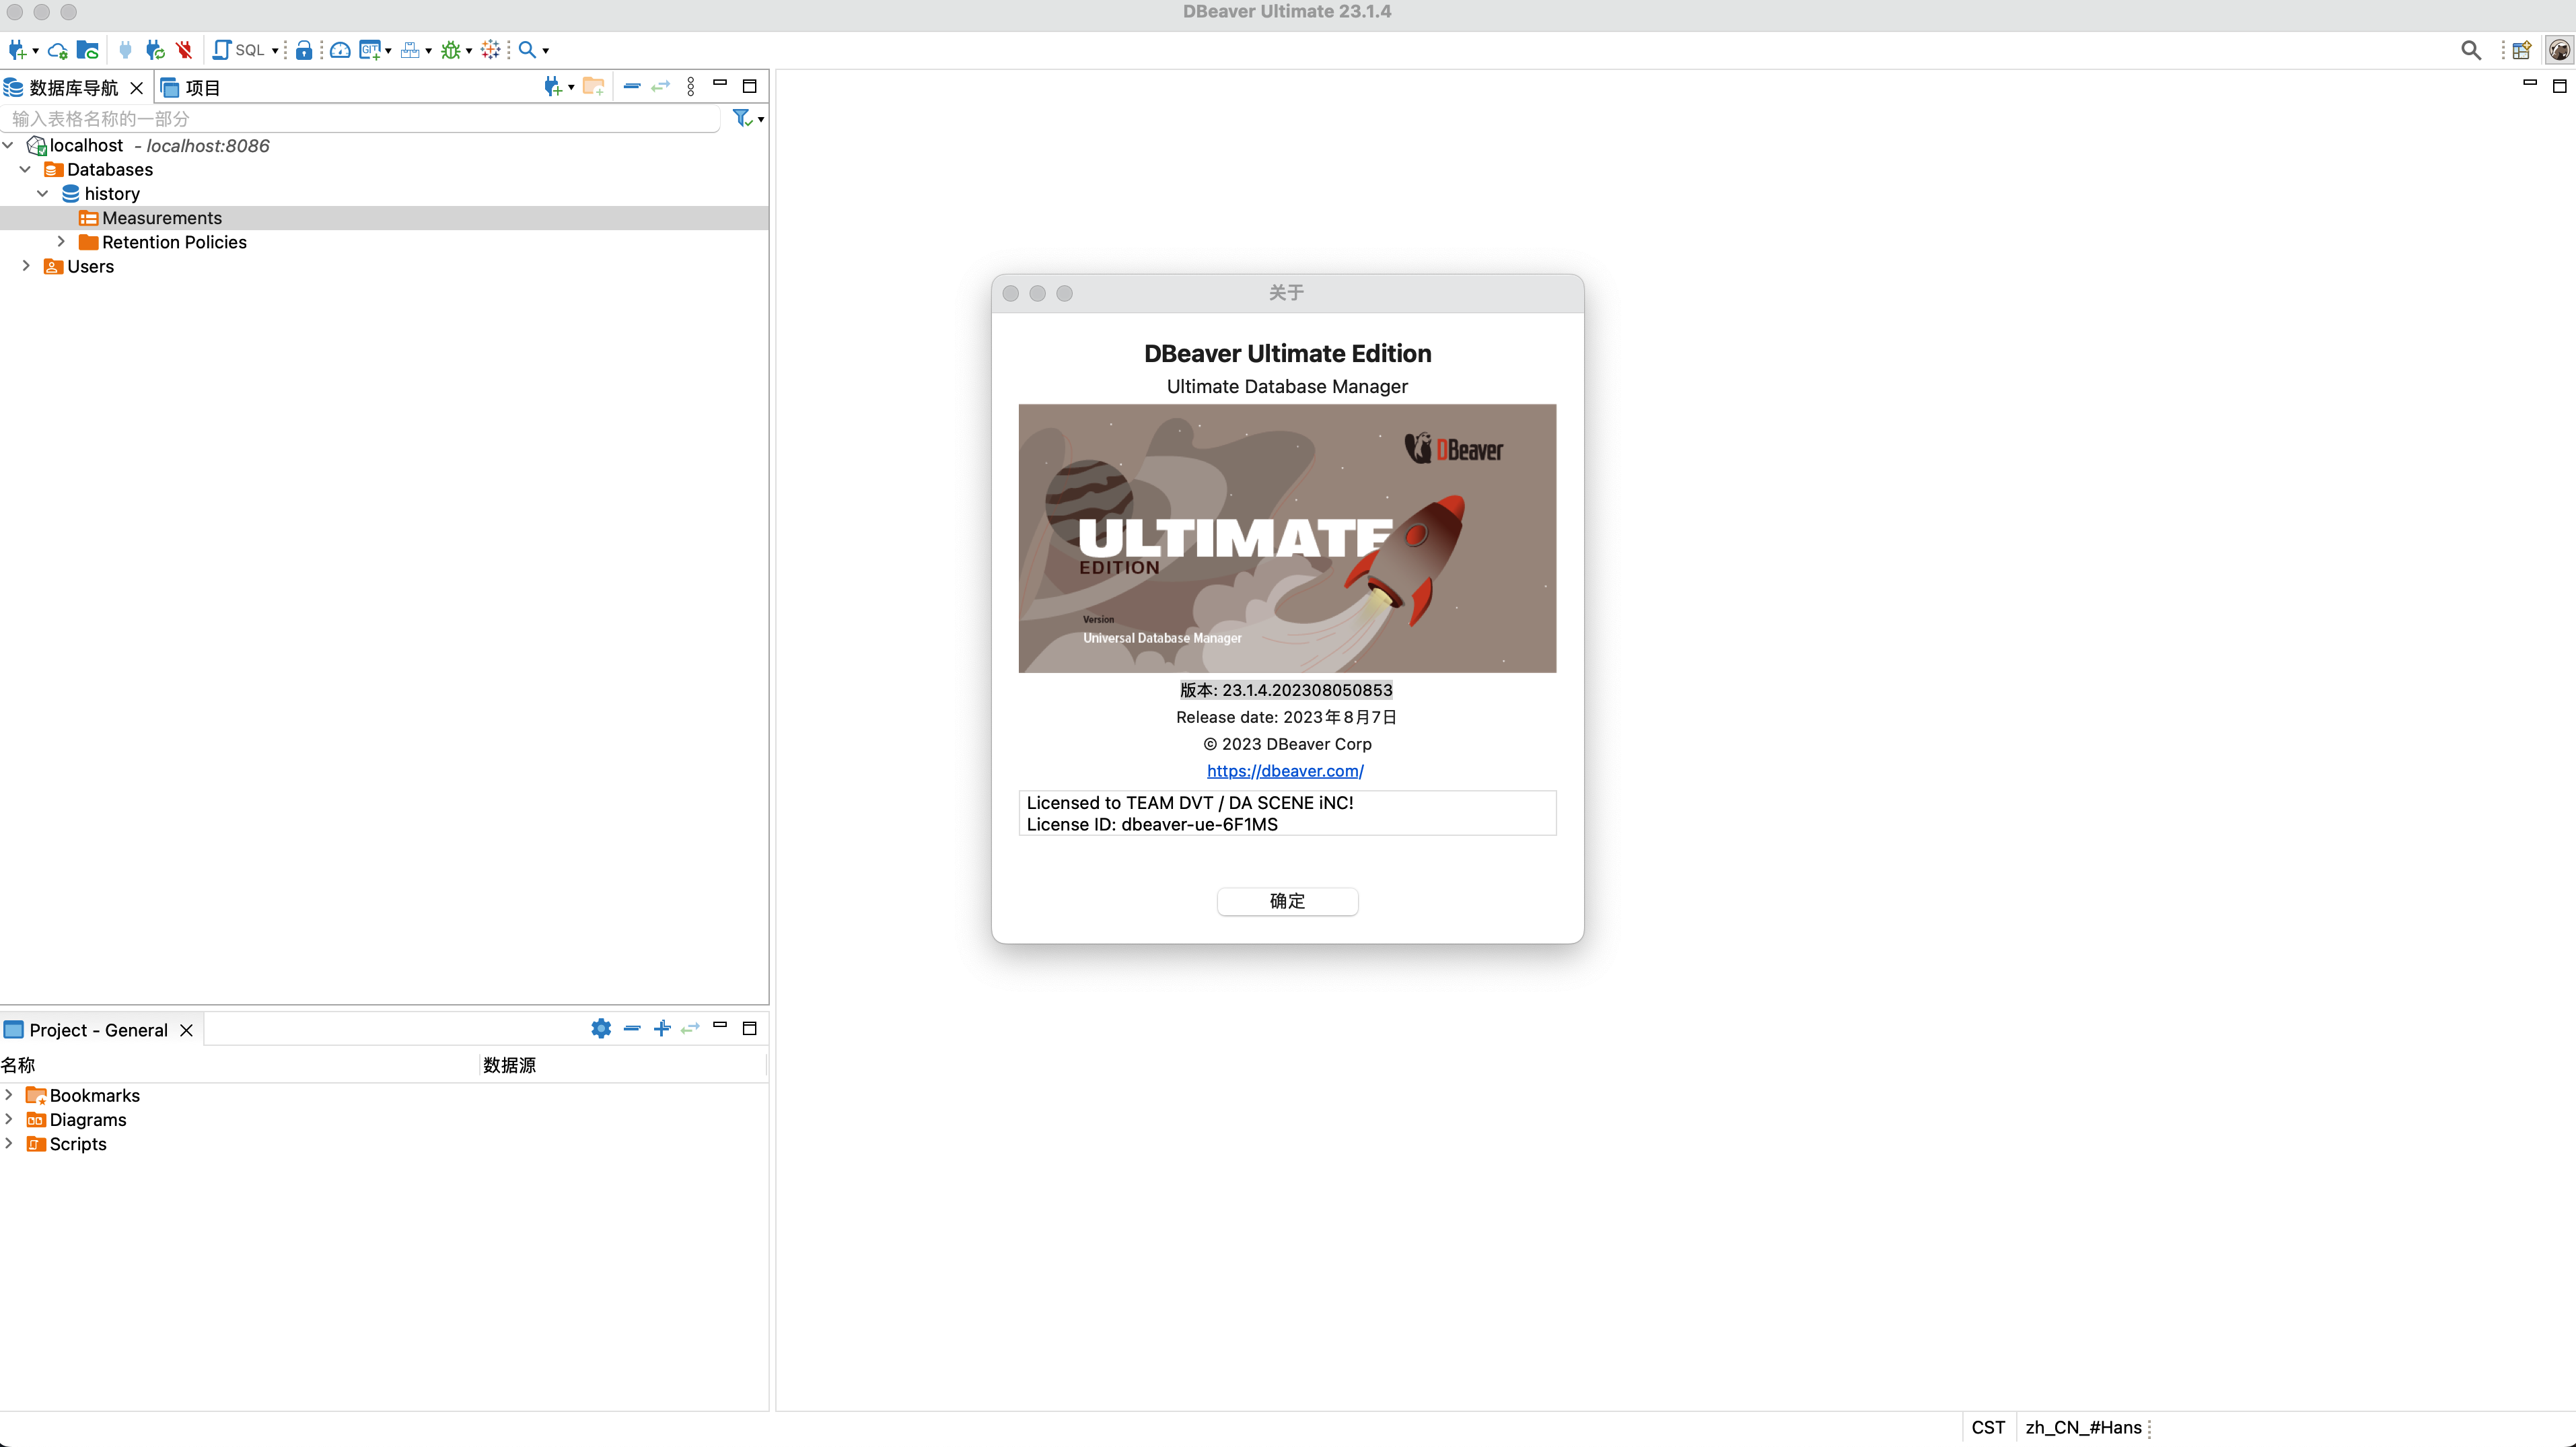Open a new database connection

point(17,49)
